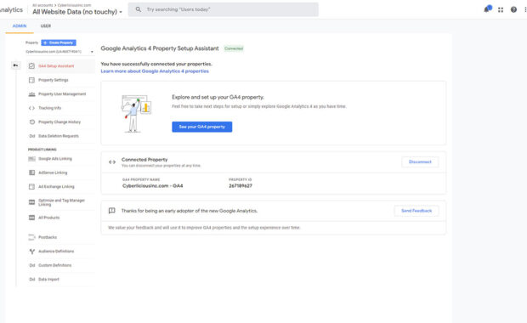Screen dimensions: 527x323
Task: Open Tracking Info menu item
Action: click(60, 108)
